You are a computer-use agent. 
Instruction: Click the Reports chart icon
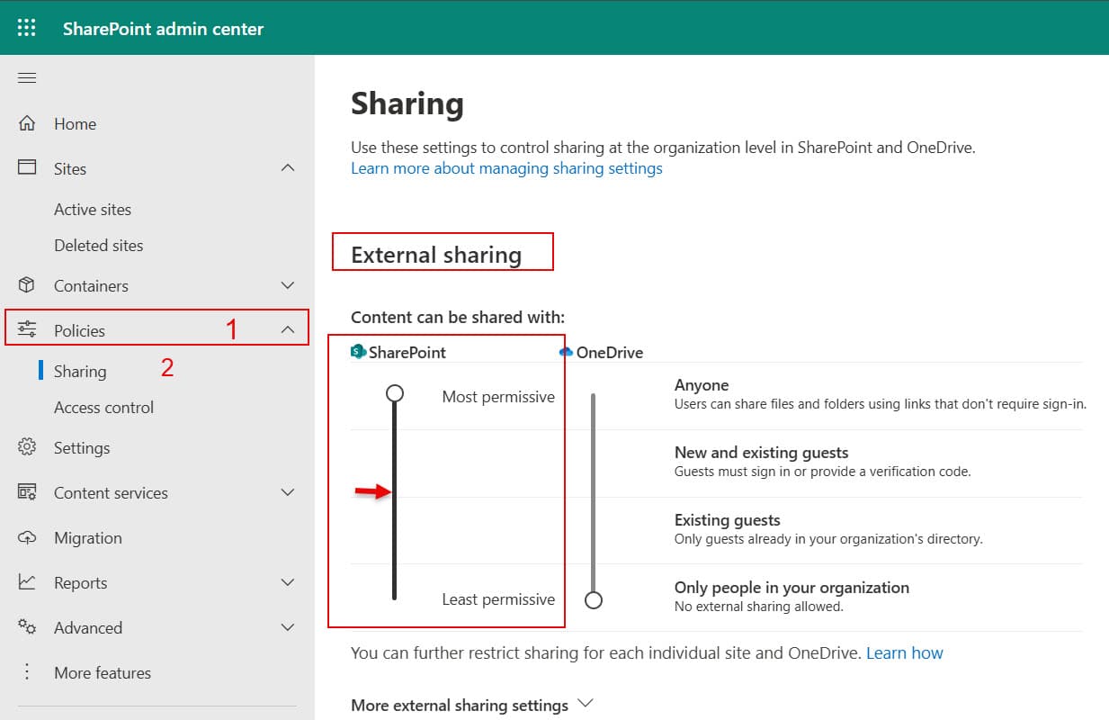27,582
